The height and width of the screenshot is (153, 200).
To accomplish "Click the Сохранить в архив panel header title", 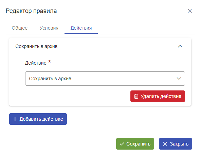I will [x=36, y=46].
